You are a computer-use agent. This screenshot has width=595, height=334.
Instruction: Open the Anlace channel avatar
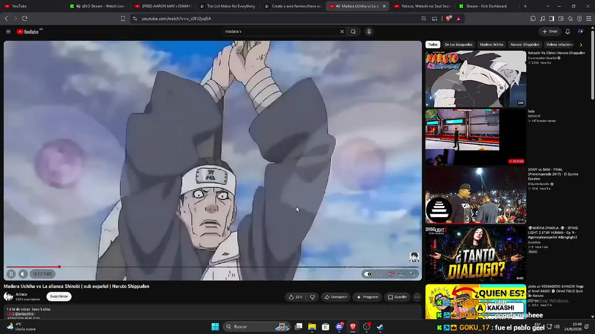8,296
